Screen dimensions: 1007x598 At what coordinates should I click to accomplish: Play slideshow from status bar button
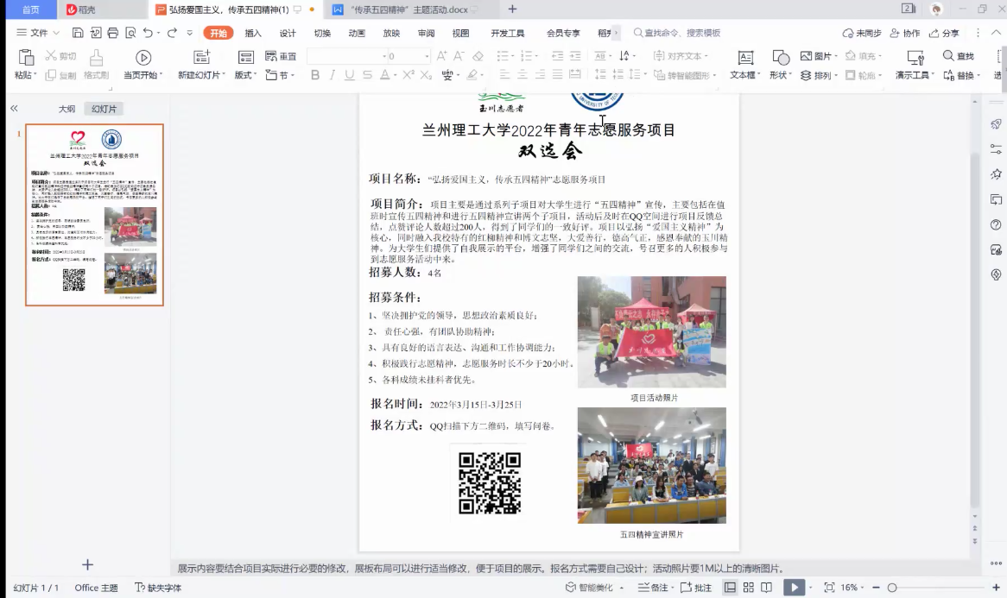click(795, 587)
